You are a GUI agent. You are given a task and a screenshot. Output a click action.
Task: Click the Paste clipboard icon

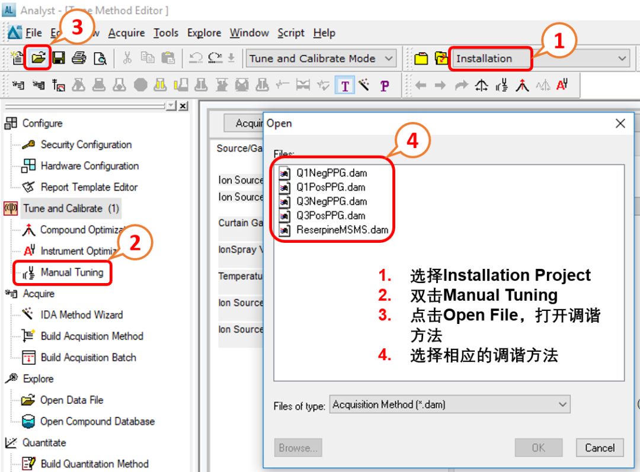[168, 58]
